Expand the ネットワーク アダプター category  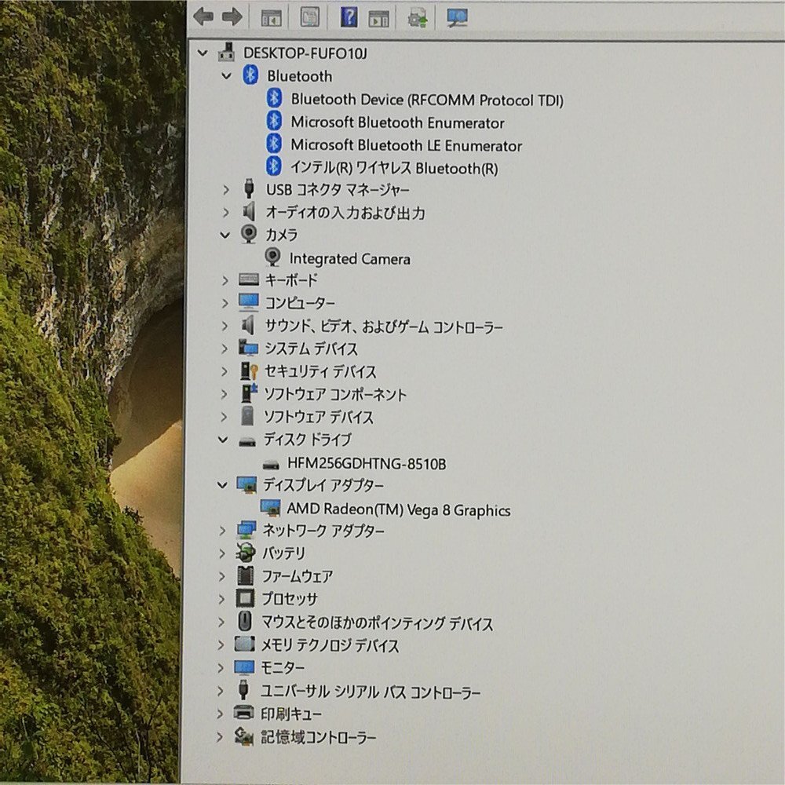222,531
